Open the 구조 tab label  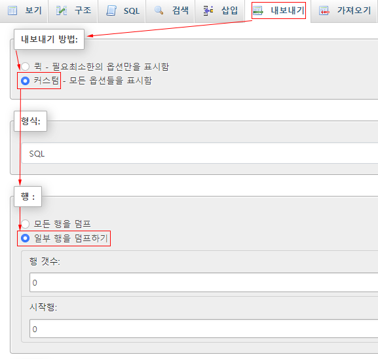pos(83,10)
